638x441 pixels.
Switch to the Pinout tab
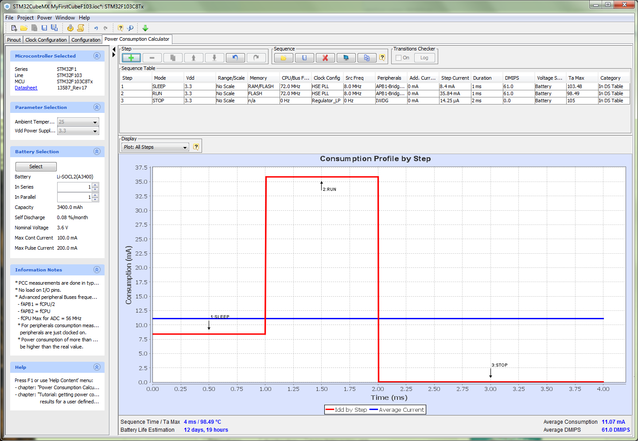(x=14, y=40)
